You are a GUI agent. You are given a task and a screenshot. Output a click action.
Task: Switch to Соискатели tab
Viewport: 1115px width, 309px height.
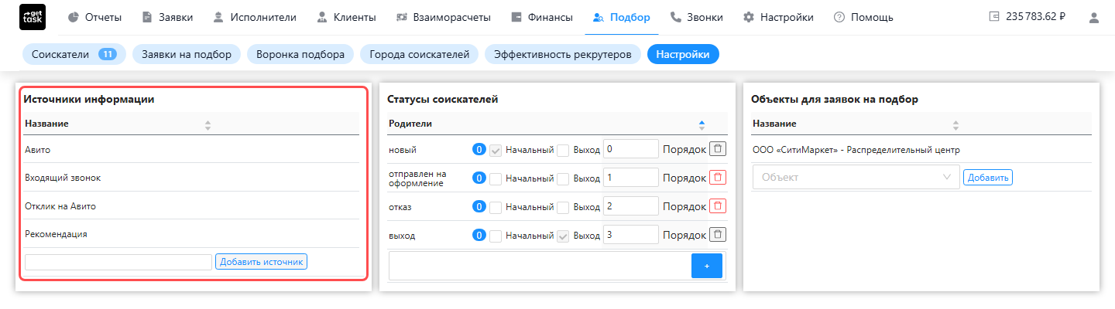pyautogui.click(x=74, y=54)
